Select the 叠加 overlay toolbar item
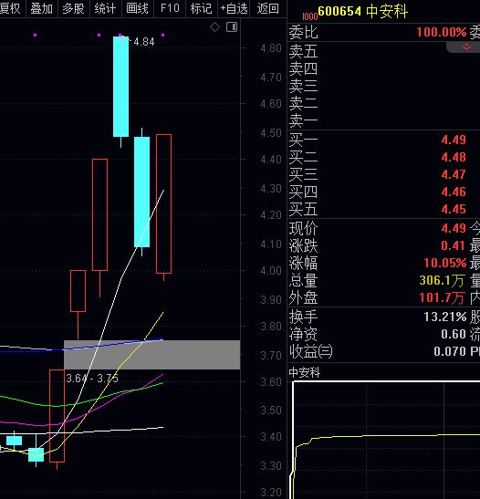Viewport: 480px width, 499px height. click(42, 8)
